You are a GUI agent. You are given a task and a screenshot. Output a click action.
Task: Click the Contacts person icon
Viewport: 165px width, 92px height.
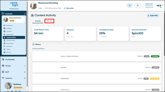[x=4, y=31]
